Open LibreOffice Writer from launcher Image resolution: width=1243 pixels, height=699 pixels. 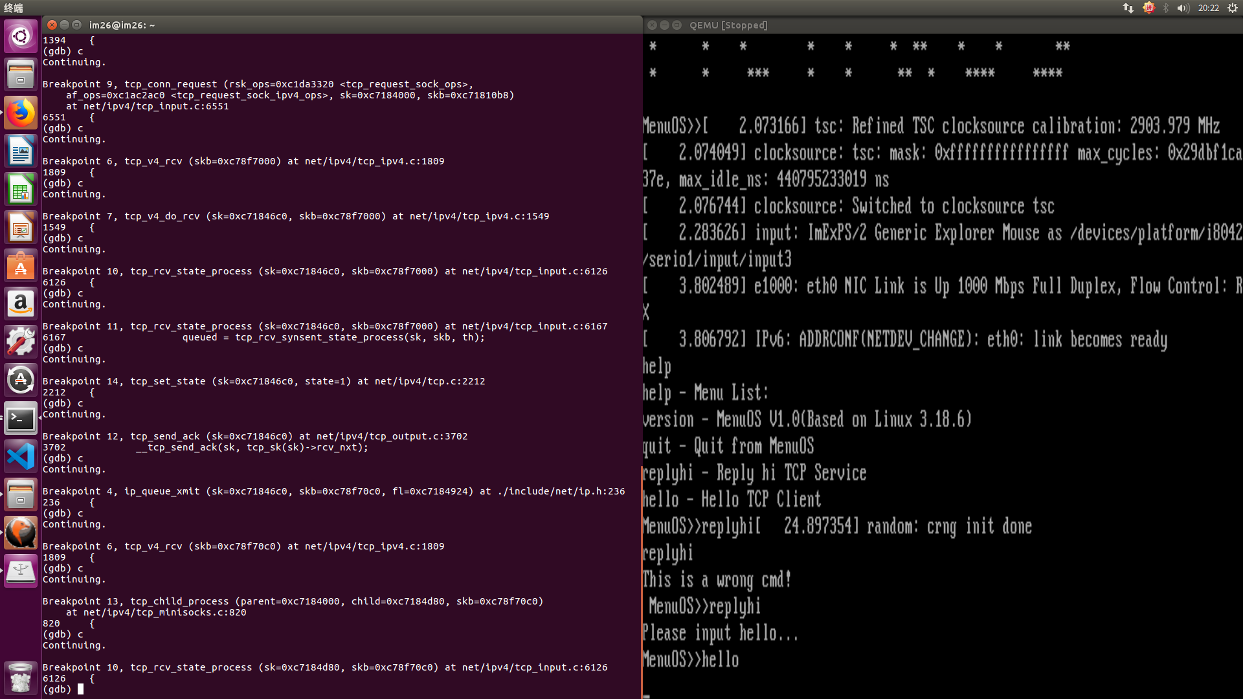pos(21,151)
